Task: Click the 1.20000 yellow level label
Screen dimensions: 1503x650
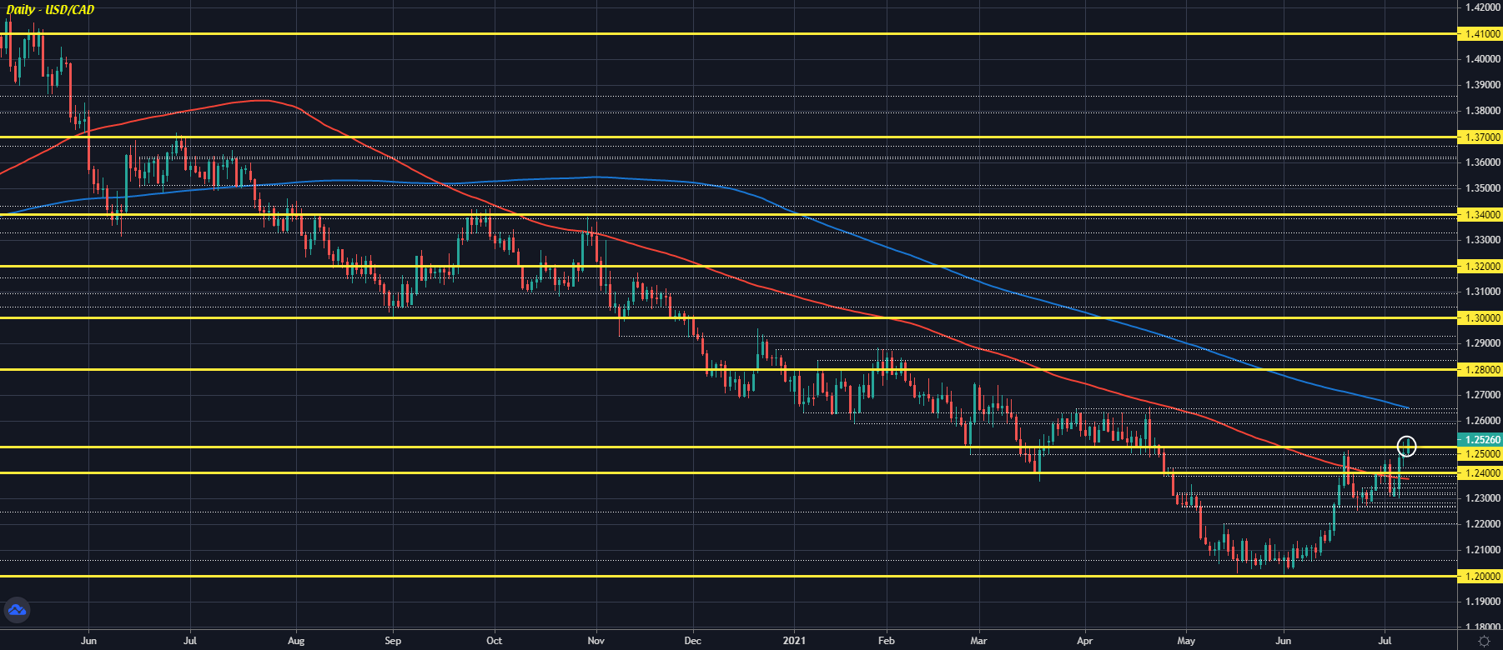Action: pos(1479,576)
